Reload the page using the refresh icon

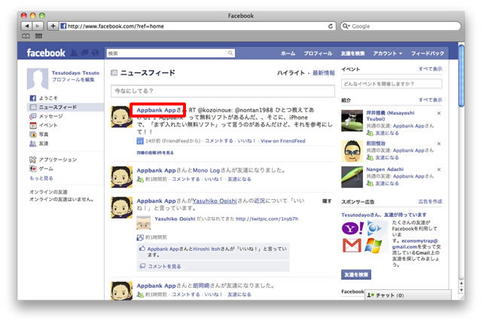click(331, 26)
